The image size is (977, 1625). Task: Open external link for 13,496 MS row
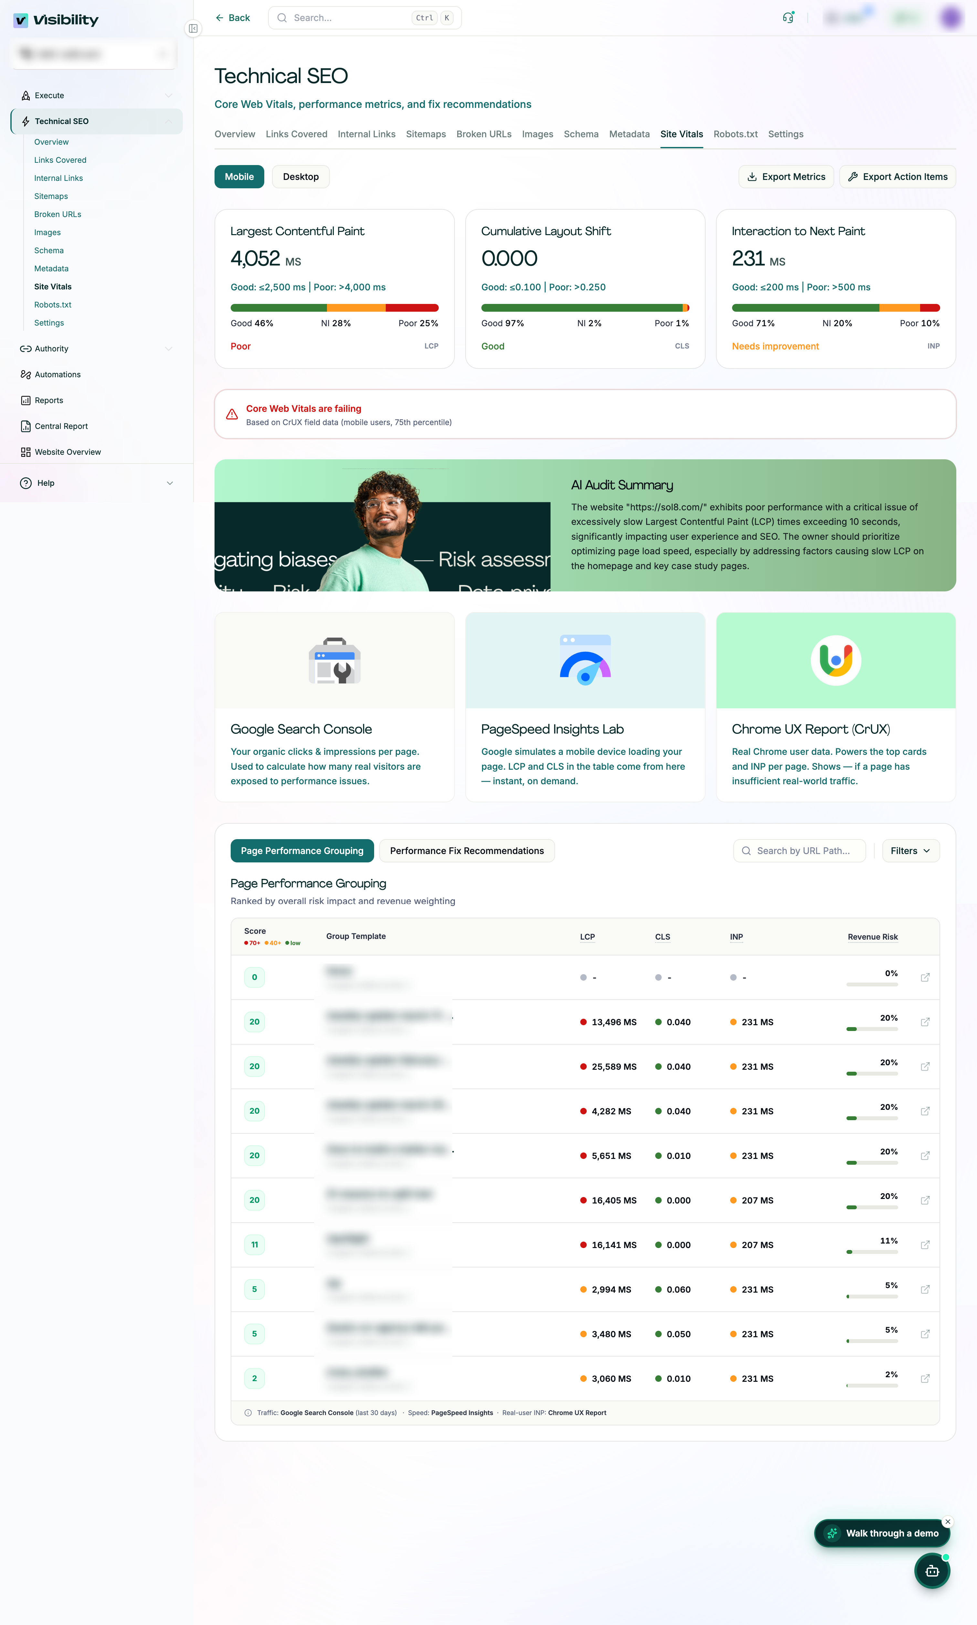925,1022
